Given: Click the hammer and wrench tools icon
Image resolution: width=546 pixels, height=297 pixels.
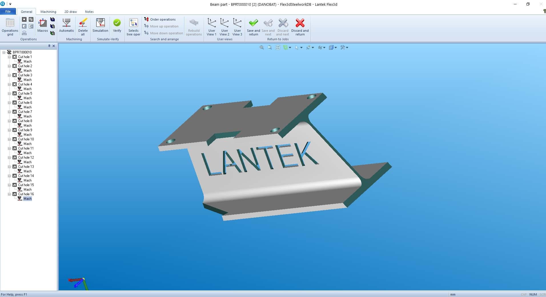Looking at the screenshot, I should [x=343, y=47].
